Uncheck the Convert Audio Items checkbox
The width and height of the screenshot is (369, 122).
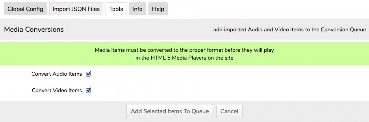[89, 74]
